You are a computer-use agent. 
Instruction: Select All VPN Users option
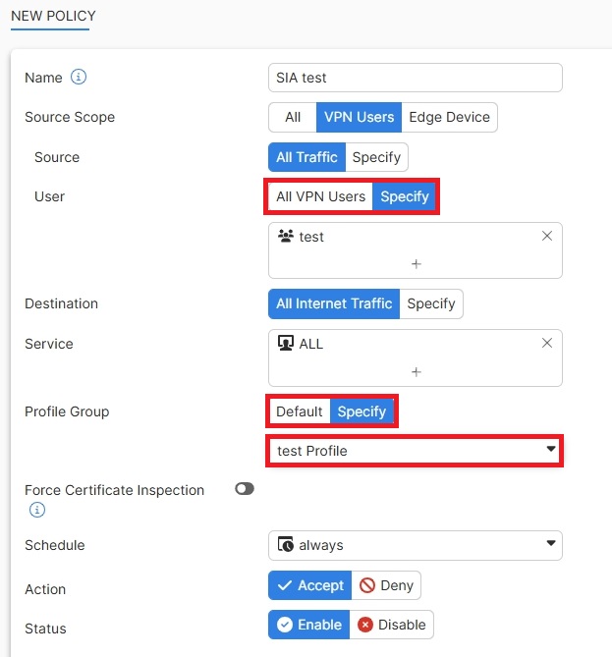pos(320,196)
